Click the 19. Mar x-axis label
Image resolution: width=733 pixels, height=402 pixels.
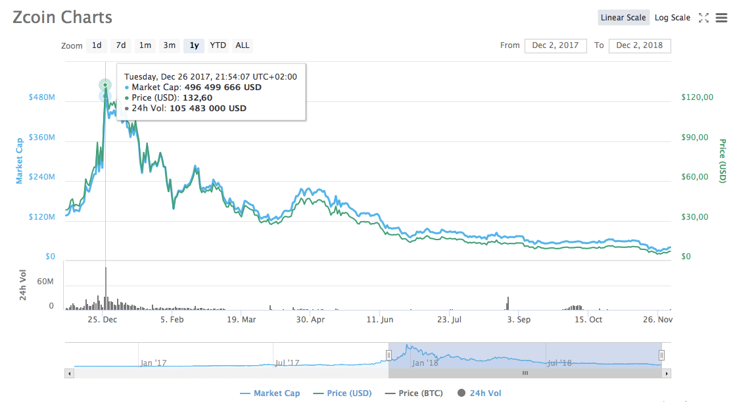241,320
